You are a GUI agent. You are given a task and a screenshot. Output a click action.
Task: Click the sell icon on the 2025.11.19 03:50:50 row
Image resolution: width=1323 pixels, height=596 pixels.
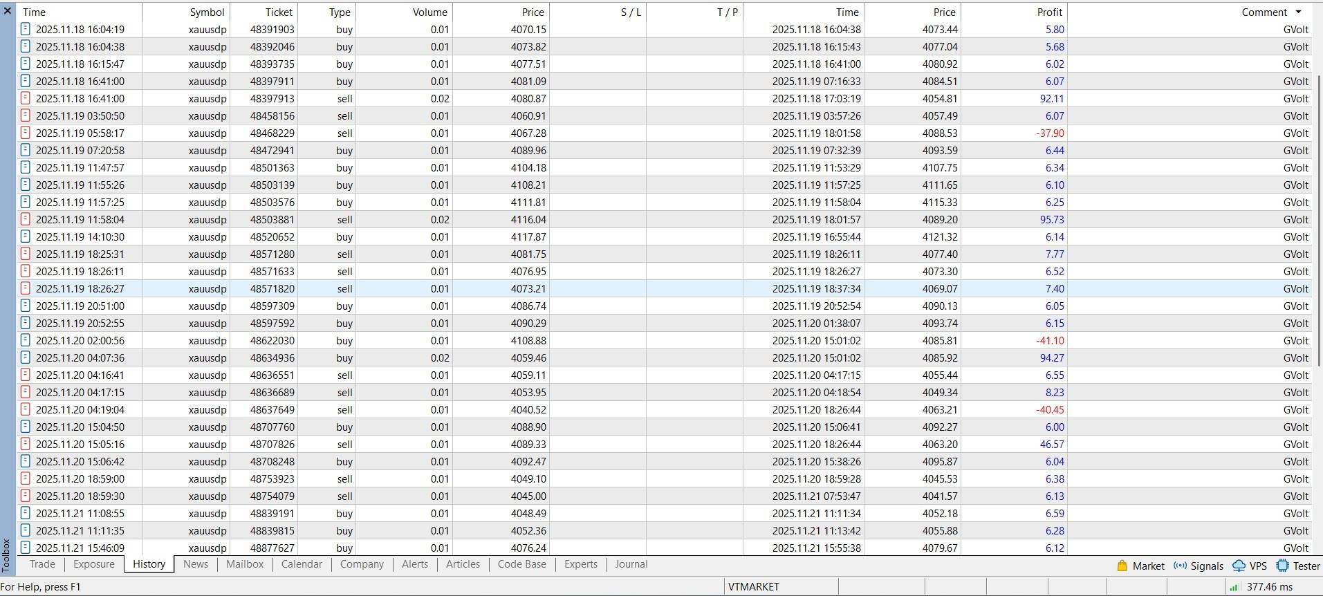(x=26, y=115)
